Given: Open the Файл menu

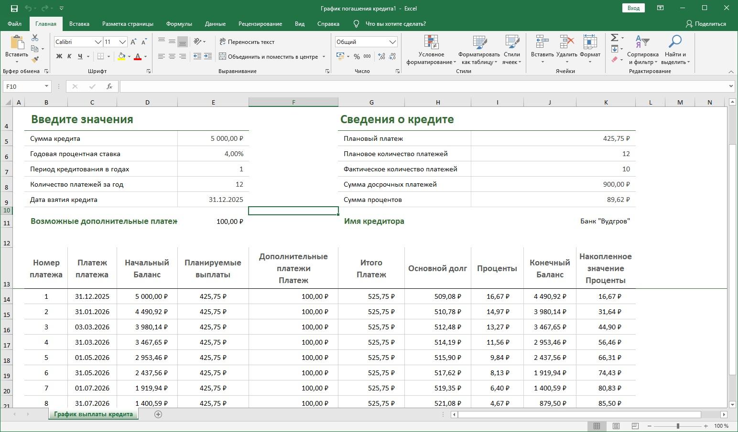Looking at the screenshot, I should (14, 24).
